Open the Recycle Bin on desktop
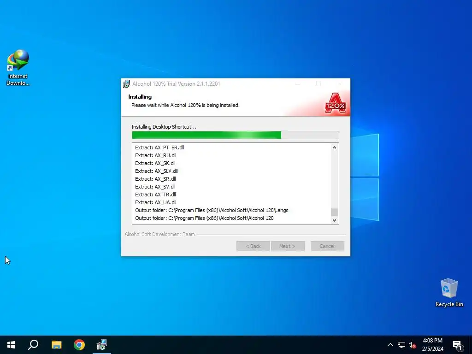Screen dimensions: 472x354 pyautogui.click(x=449, y=293)
